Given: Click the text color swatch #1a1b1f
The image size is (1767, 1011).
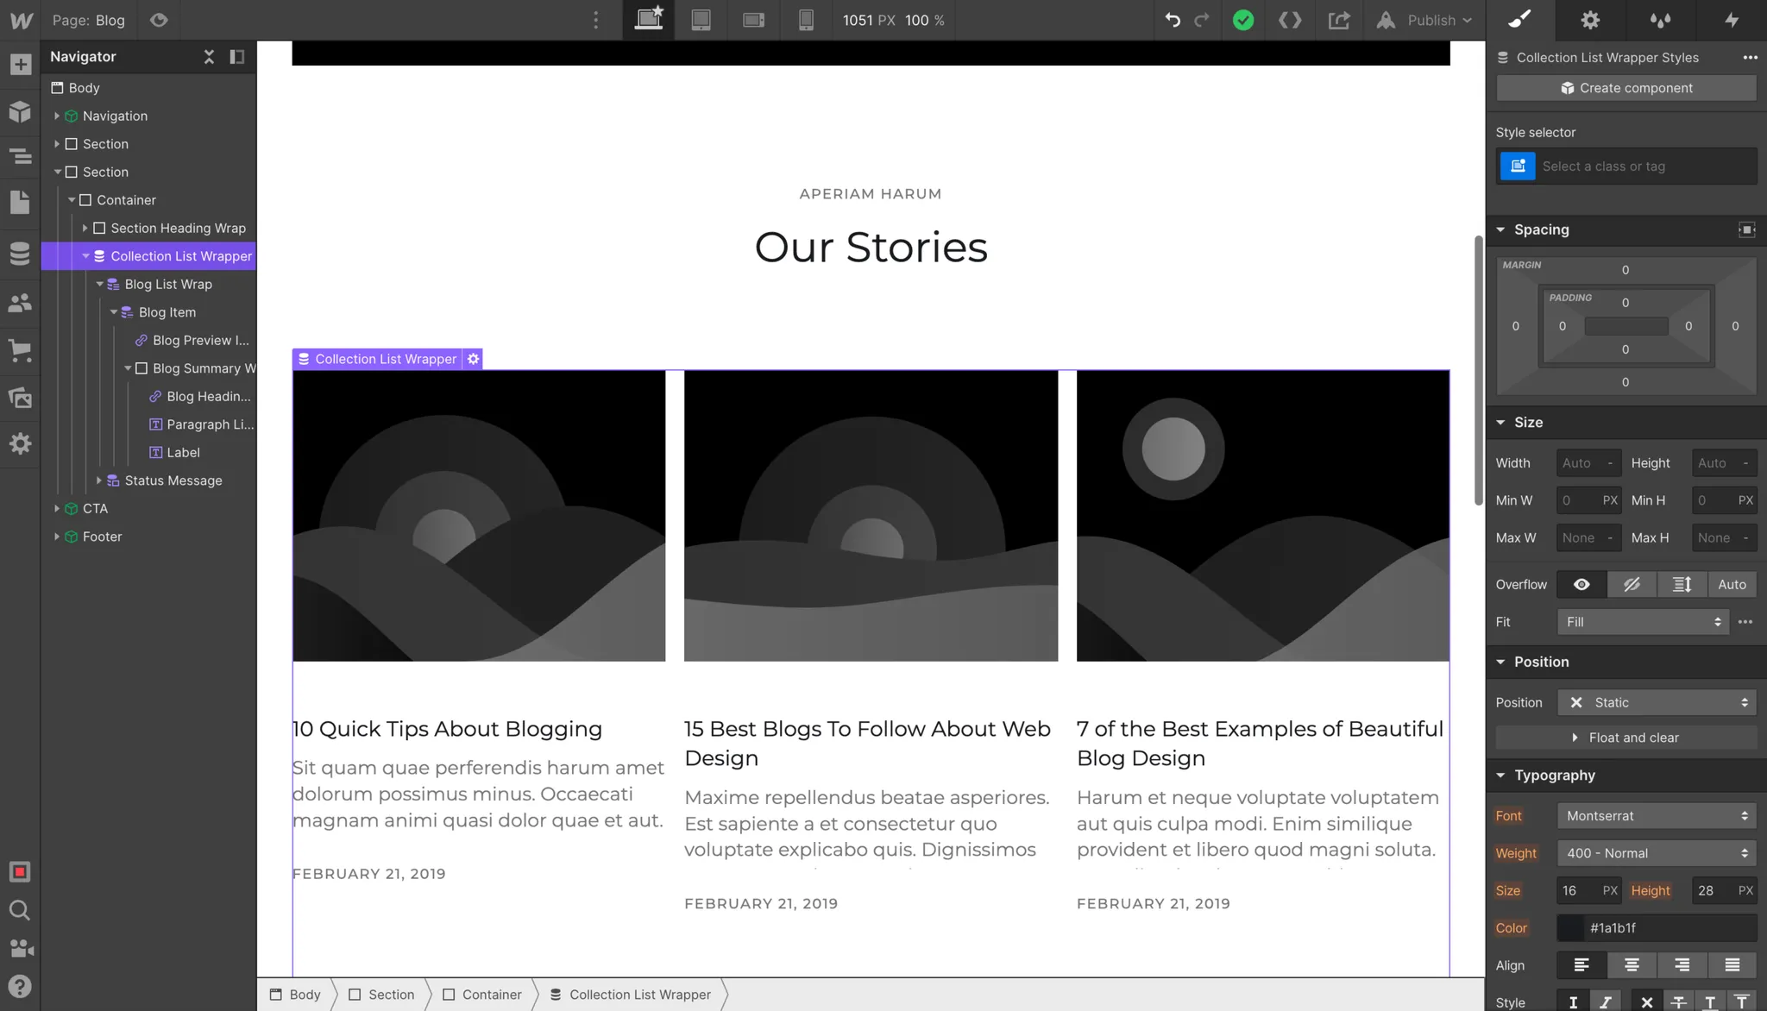Looking at the screenshot, I should pyautogui.click(x=1570, y=927).
